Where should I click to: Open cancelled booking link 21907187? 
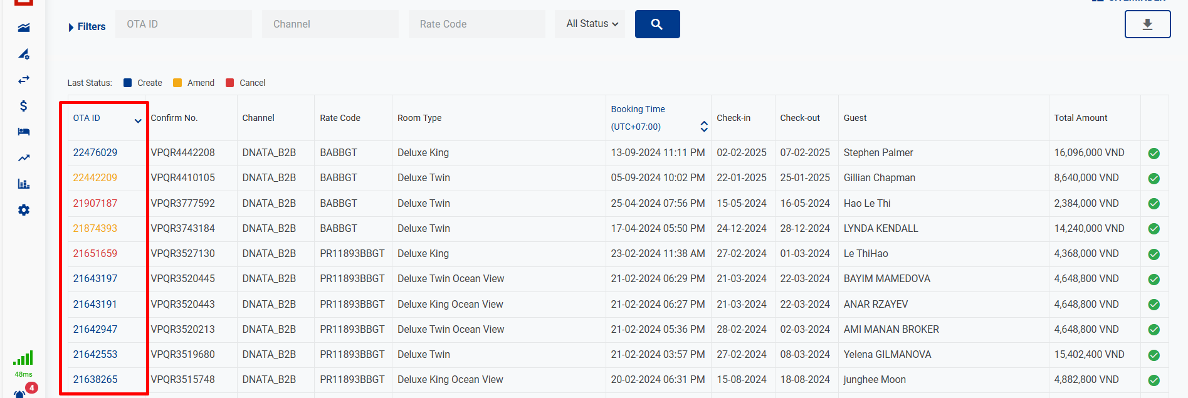tap(95, 203)
